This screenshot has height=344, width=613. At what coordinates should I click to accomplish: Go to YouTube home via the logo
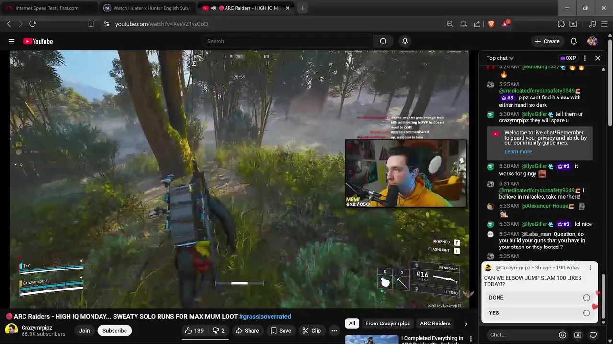pyautogui.click(x=38, y=42)
